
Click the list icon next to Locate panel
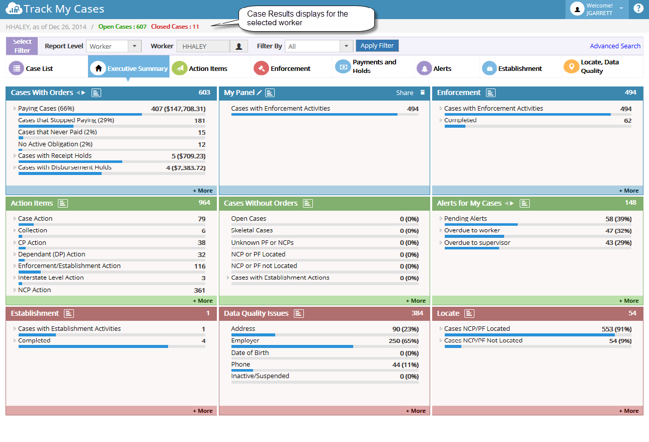click(x=469, y=313)
